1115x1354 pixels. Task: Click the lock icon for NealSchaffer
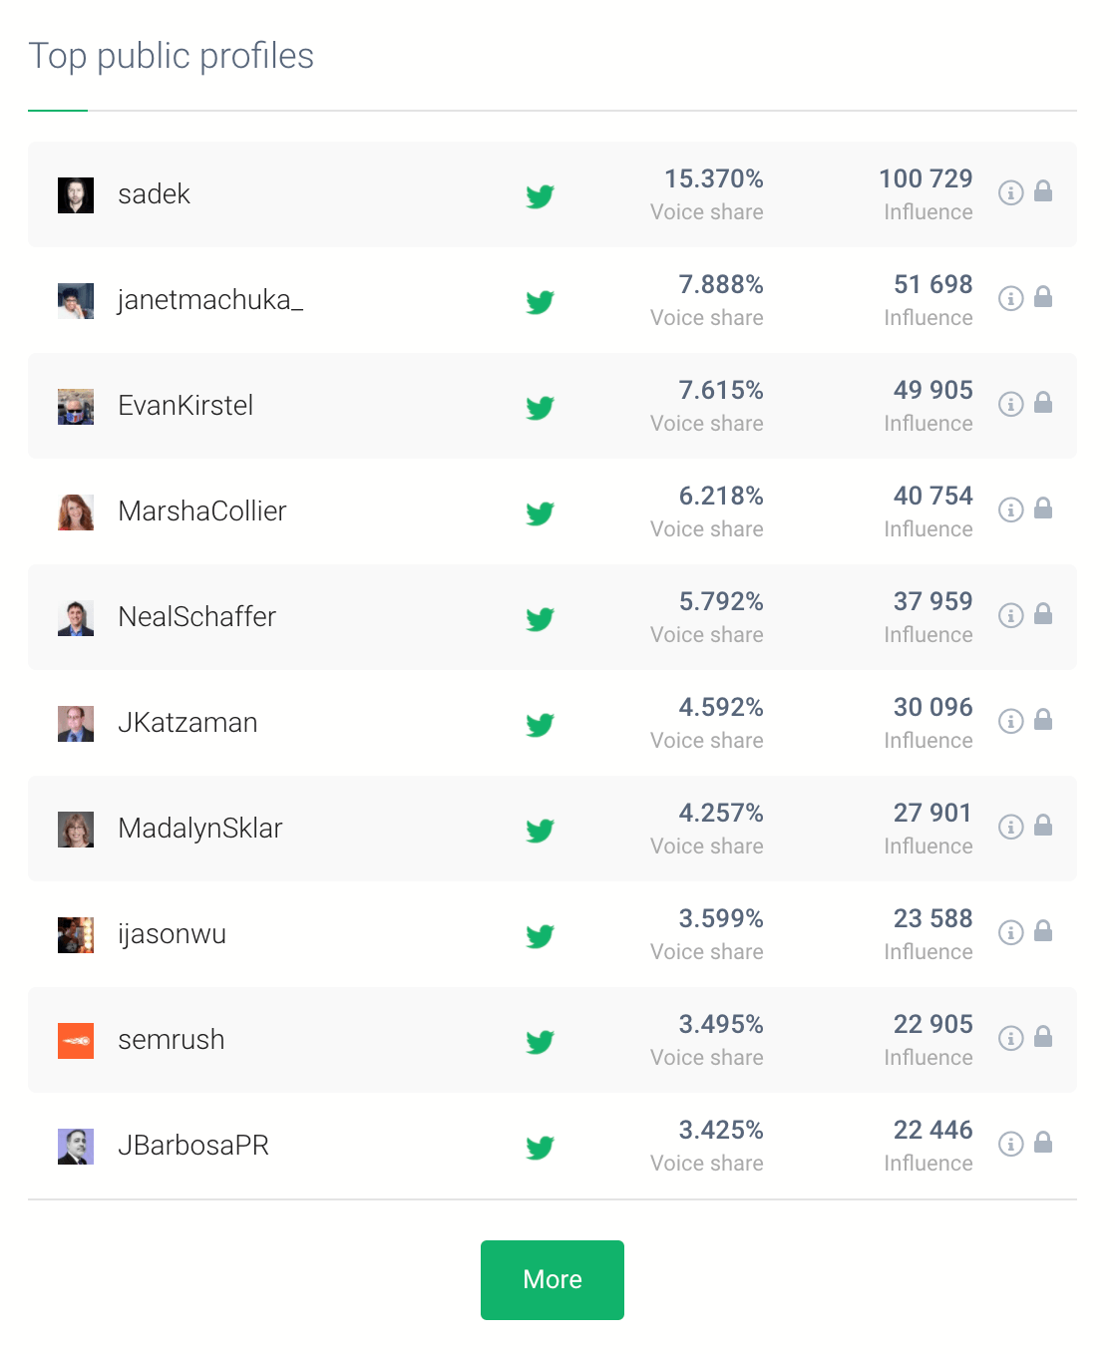pyautogui.click(x=1043, y=614)
